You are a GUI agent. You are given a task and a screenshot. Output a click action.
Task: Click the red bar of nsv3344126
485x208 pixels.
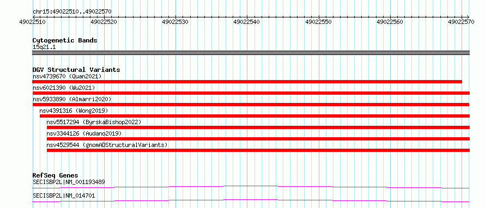click(258, 139)
